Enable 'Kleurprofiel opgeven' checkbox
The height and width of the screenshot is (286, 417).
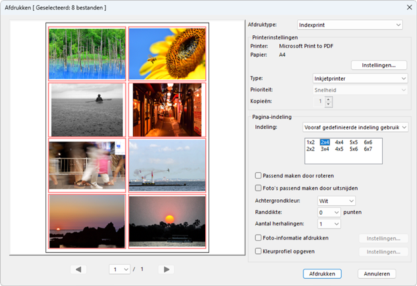click(259, 251)
